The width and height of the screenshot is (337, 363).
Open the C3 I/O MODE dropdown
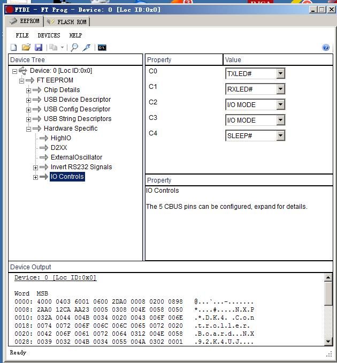click(280, 120)
